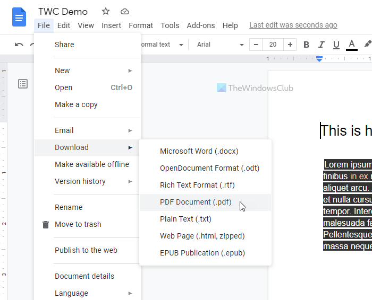
Task: Download as OpenDocument Format (.odt)
Action: click(206, 168)
